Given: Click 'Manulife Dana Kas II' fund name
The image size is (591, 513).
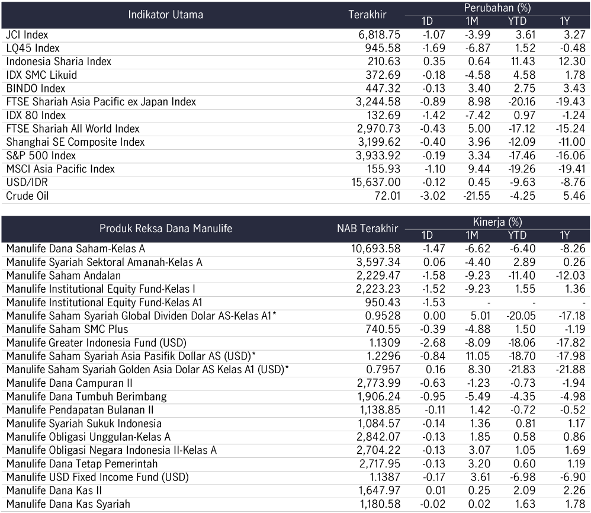Looking at the screenshot, I should [54, 490].
